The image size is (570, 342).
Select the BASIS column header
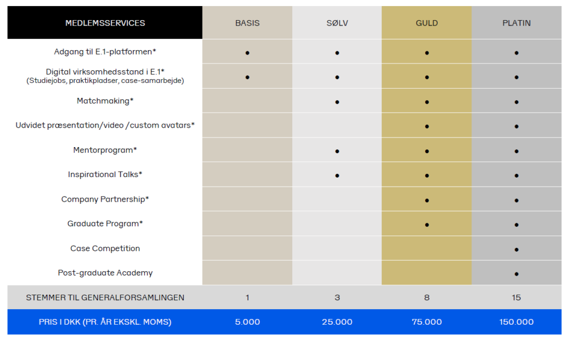pos(247,22)
